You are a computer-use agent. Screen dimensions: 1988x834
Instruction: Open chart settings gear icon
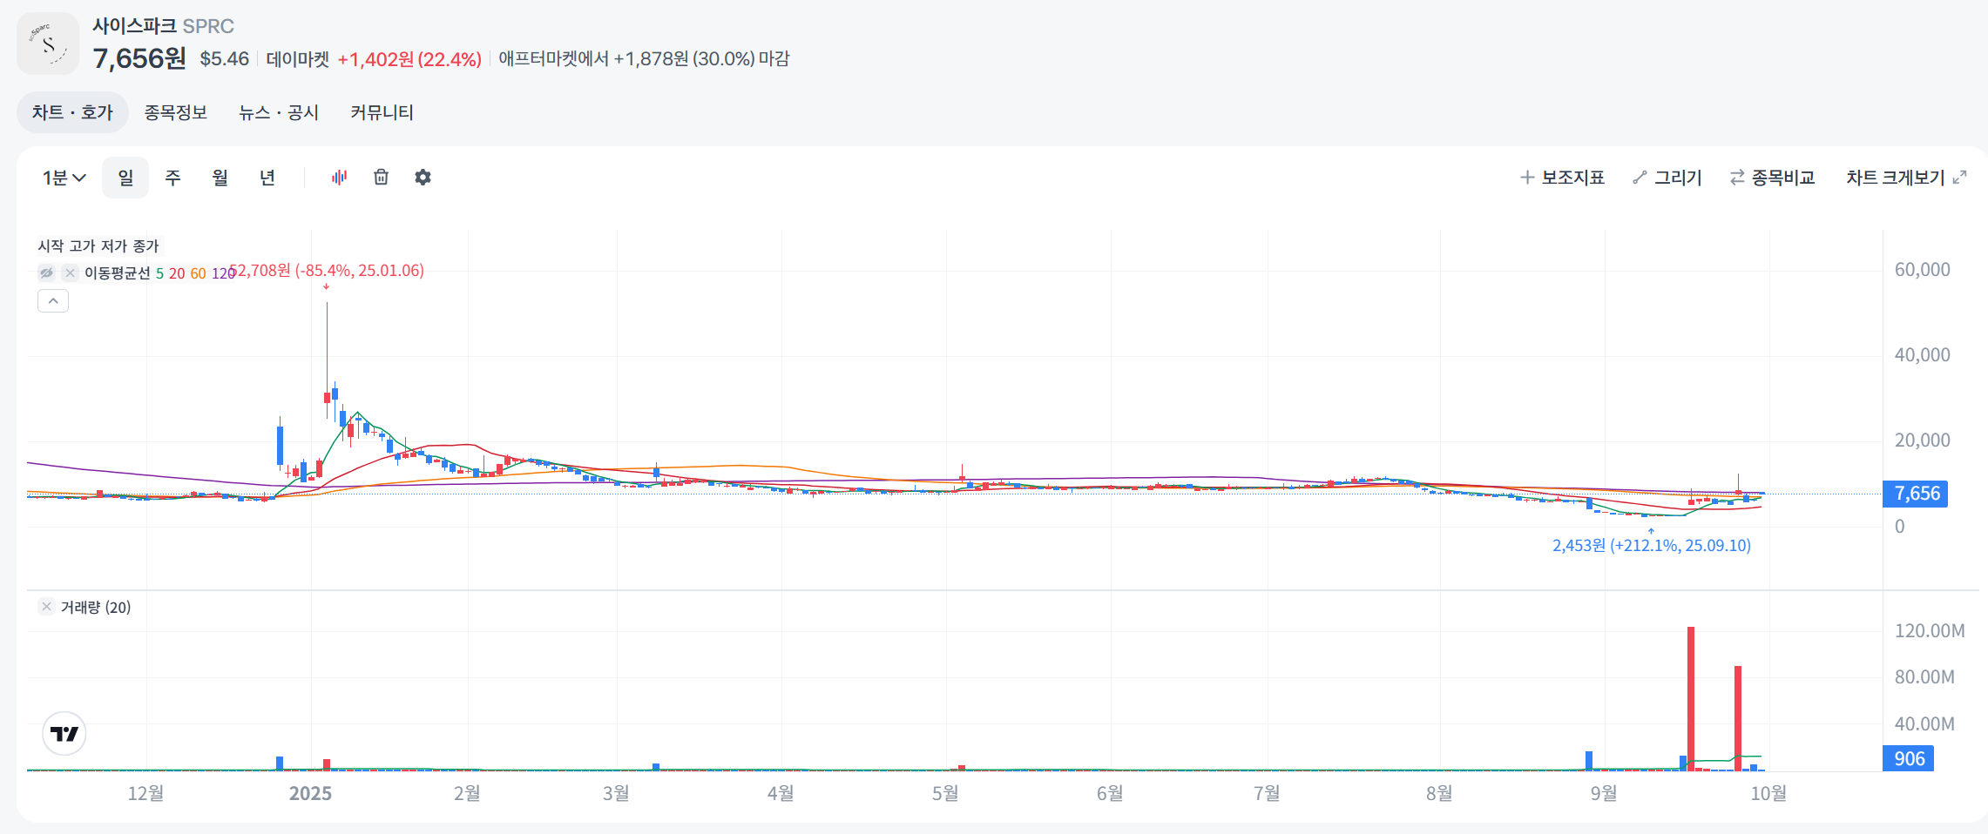423,178
